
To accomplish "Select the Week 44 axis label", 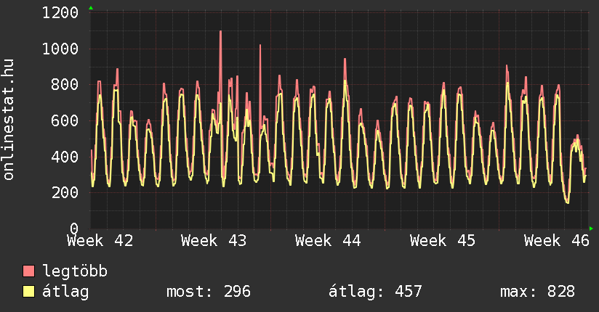I will pyautogui.click(x=329, y=240).
